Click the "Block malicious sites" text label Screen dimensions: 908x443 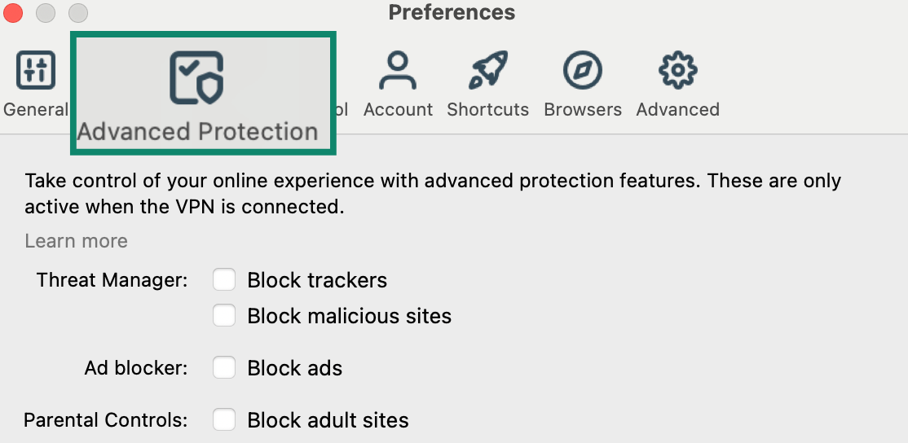349,315
